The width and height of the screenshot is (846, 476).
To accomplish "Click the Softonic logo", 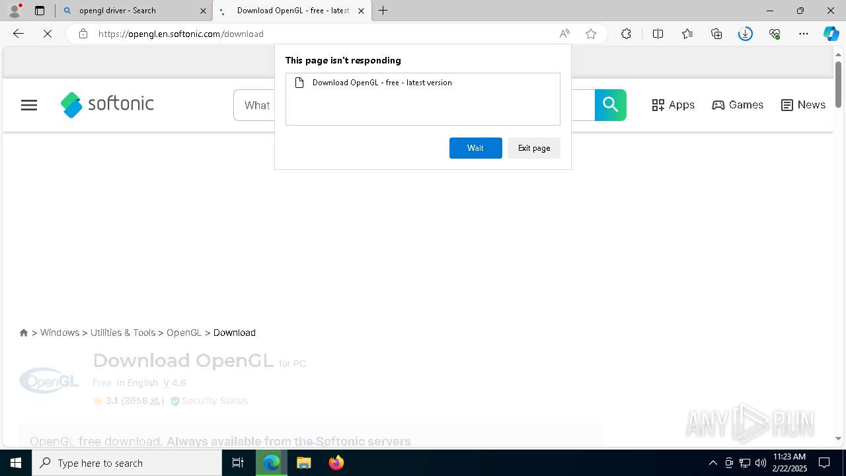I will [x=107, y=104].
